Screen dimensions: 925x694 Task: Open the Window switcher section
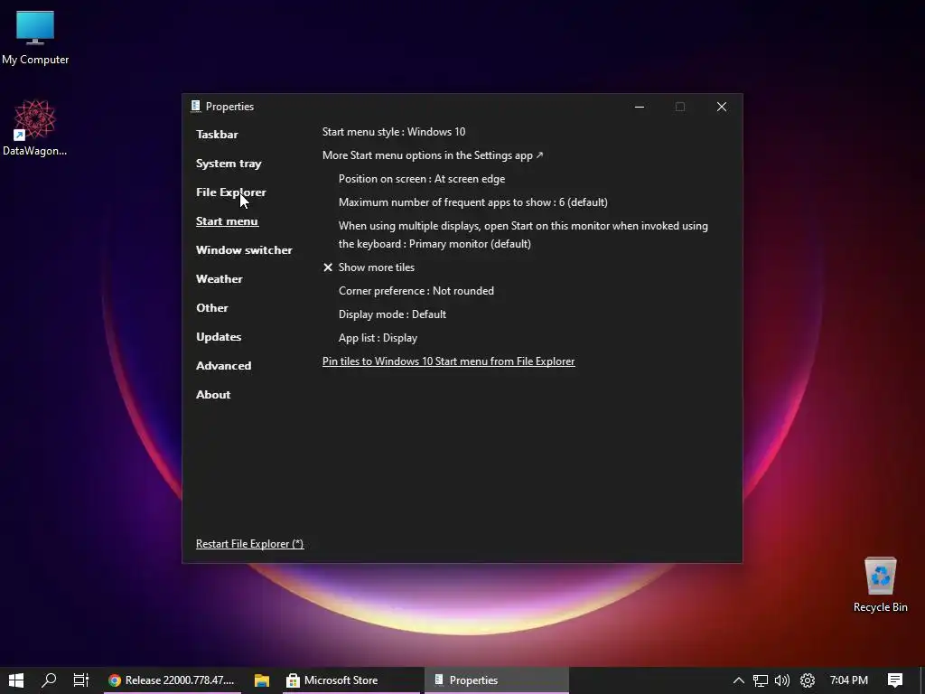point(244,250)
